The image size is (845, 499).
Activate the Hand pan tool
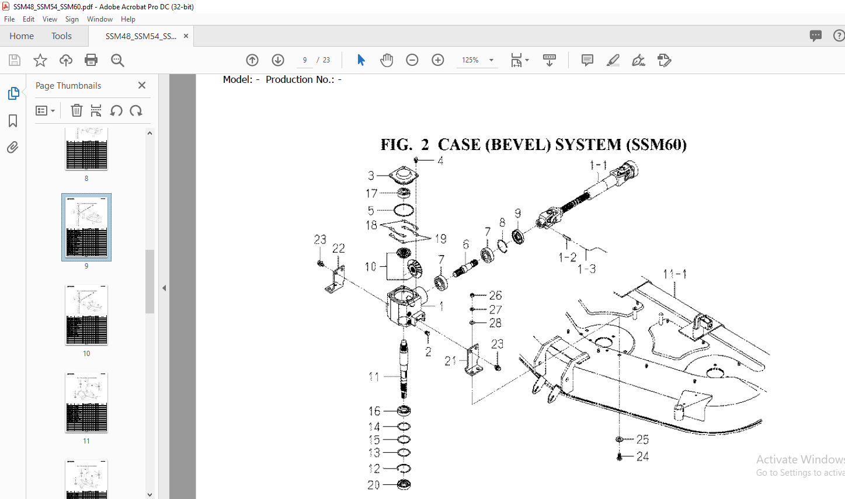pos(387,60)
